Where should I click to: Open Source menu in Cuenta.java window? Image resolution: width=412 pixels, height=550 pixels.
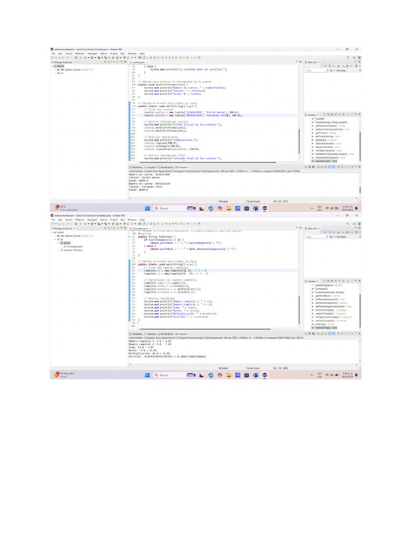(x=69, y=54)
